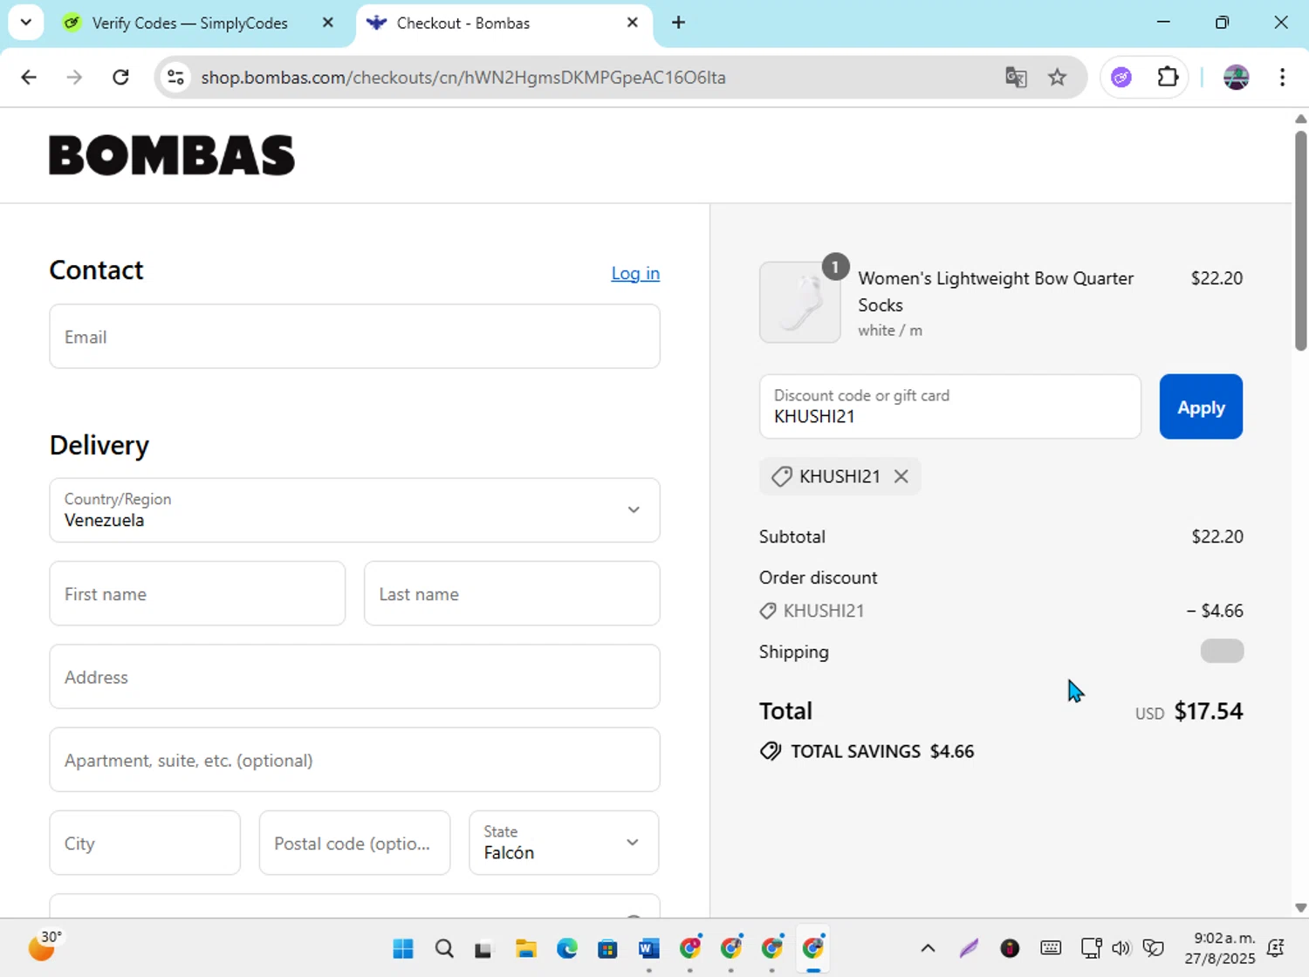Open the notifications bell icon
The image size is (1309, 977).
(1276, 948)
